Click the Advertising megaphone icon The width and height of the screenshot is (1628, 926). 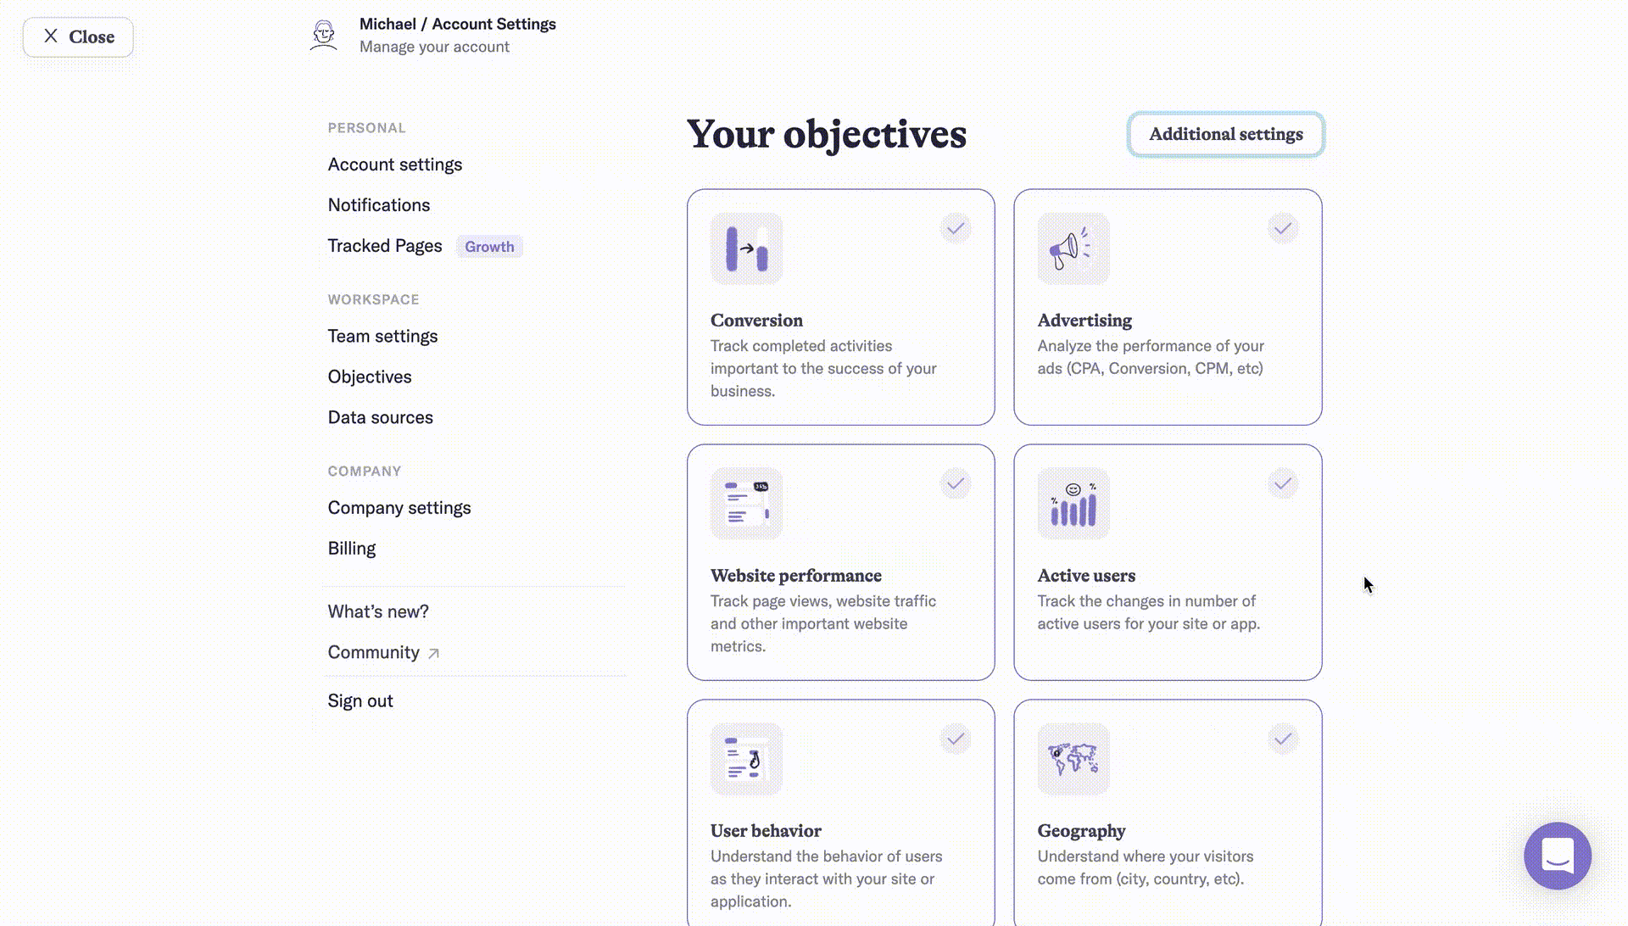pos(1073,248)
